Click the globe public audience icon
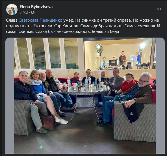This screenshot has width=167, height=156. point(33,12)
